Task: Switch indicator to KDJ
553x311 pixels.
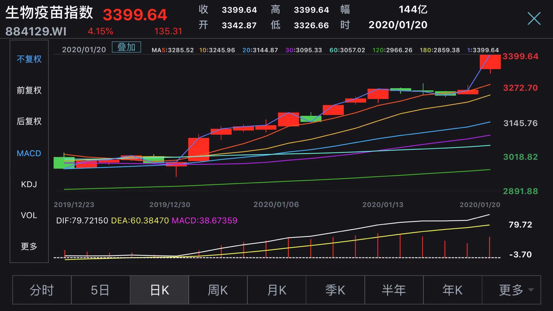Action: coord(29,184)
